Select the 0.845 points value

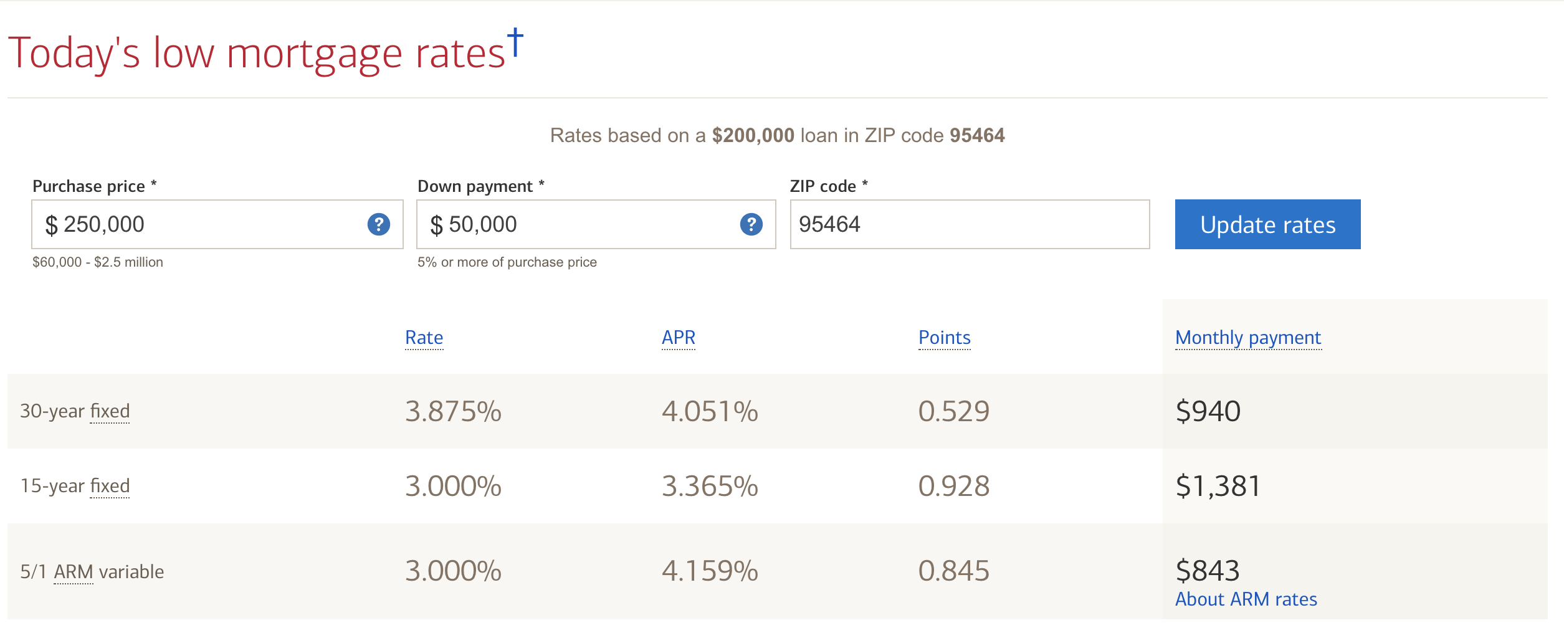coord(954,571)
